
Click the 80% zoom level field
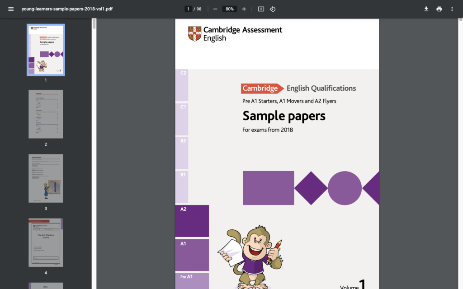pos(230,9)
